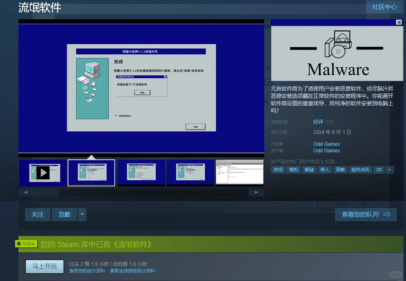Click the 流氓软件 game title
406x281 pixels.
tap(40, 7)
